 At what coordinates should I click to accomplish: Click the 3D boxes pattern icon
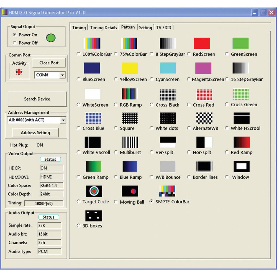94,216
